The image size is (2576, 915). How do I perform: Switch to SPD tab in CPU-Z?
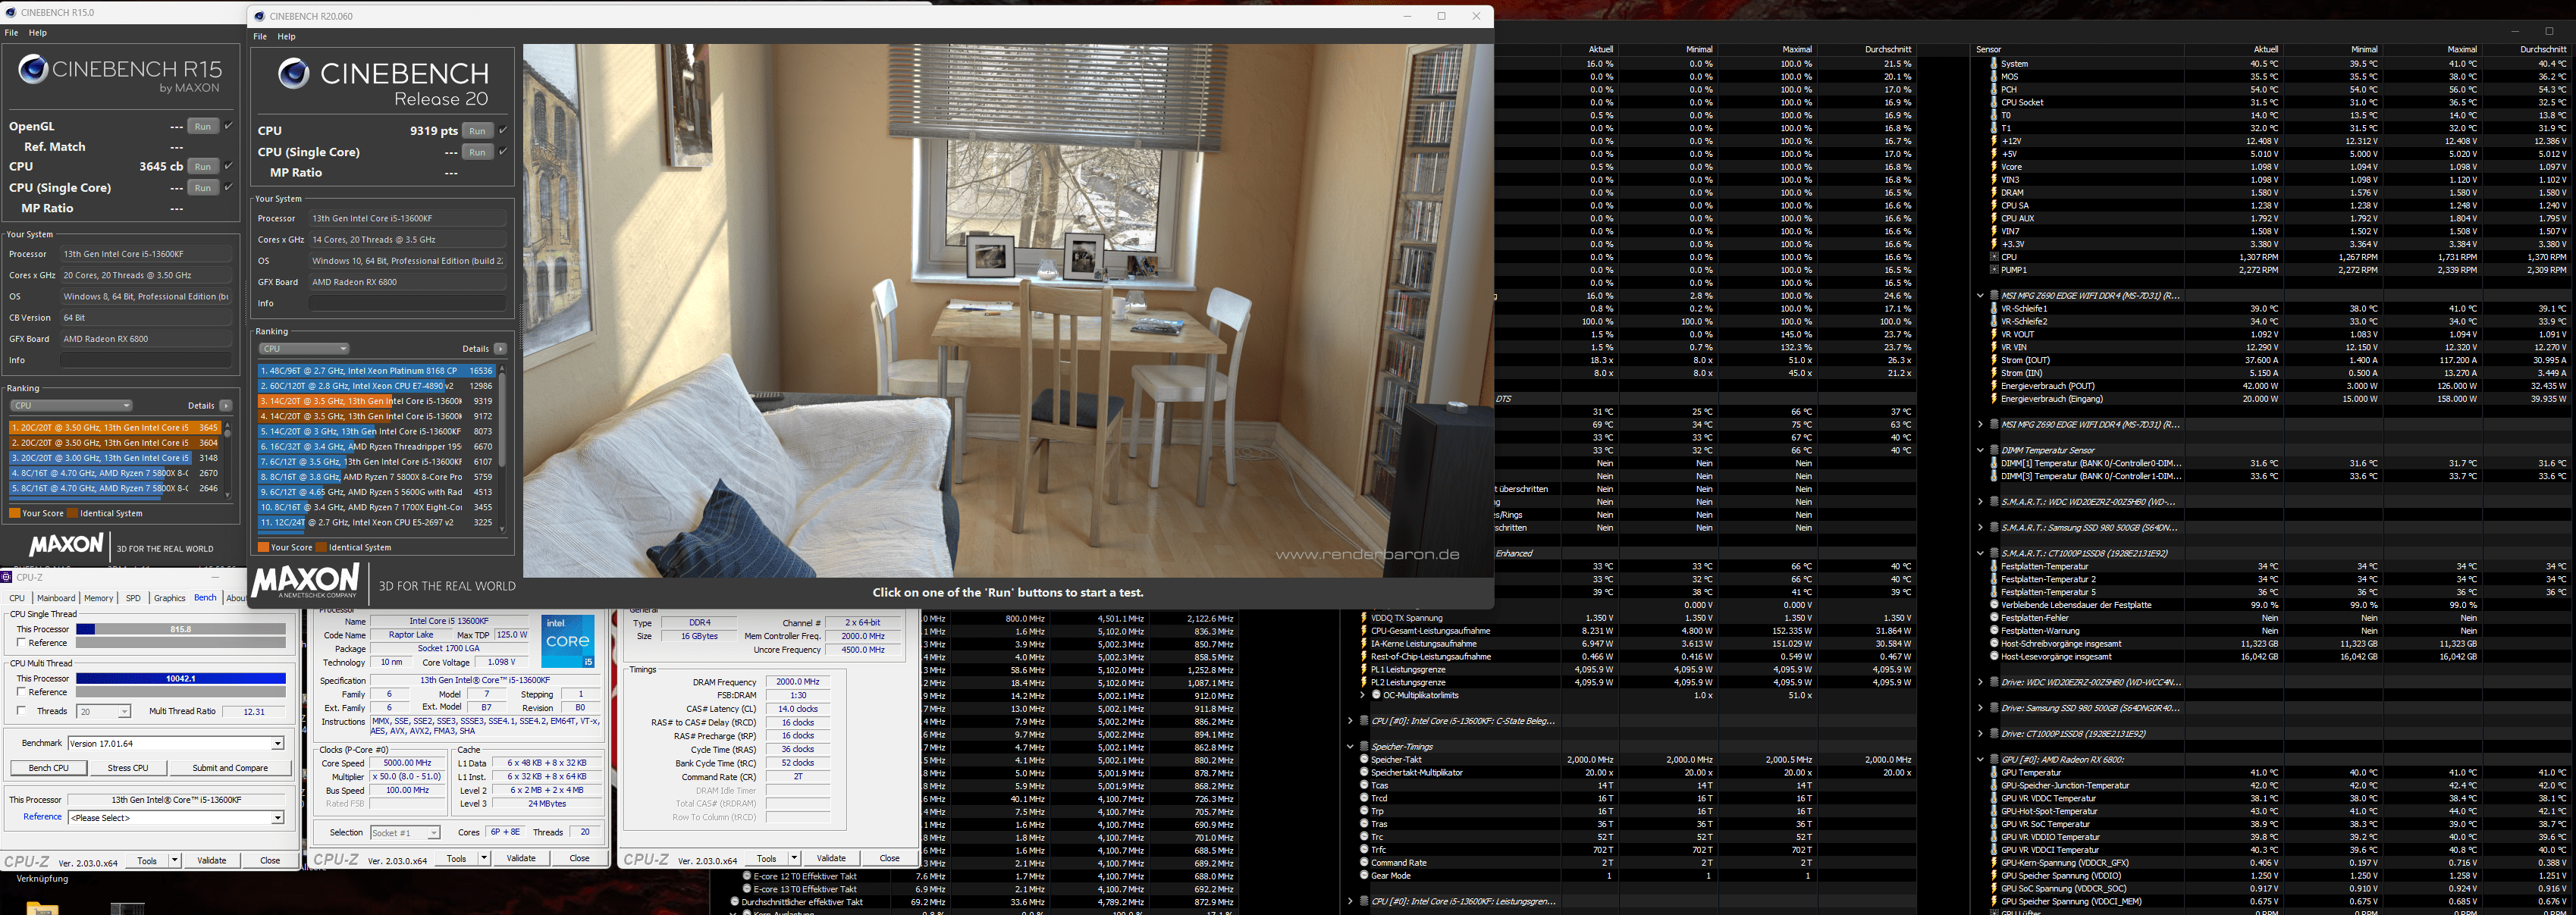coord(133,598)
